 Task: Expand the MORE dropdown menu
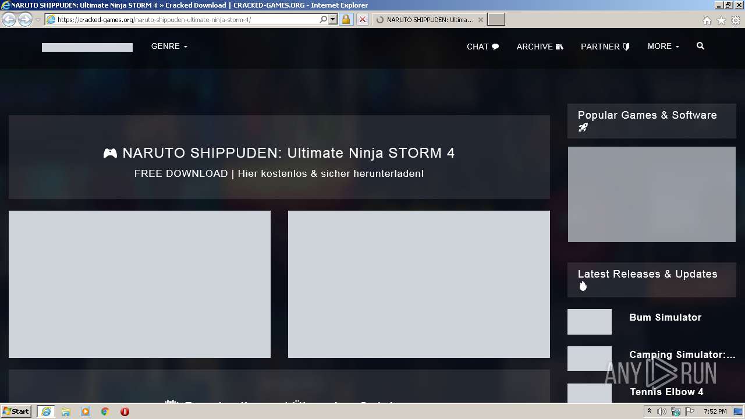pyautogui.click(x=663, y=46)
